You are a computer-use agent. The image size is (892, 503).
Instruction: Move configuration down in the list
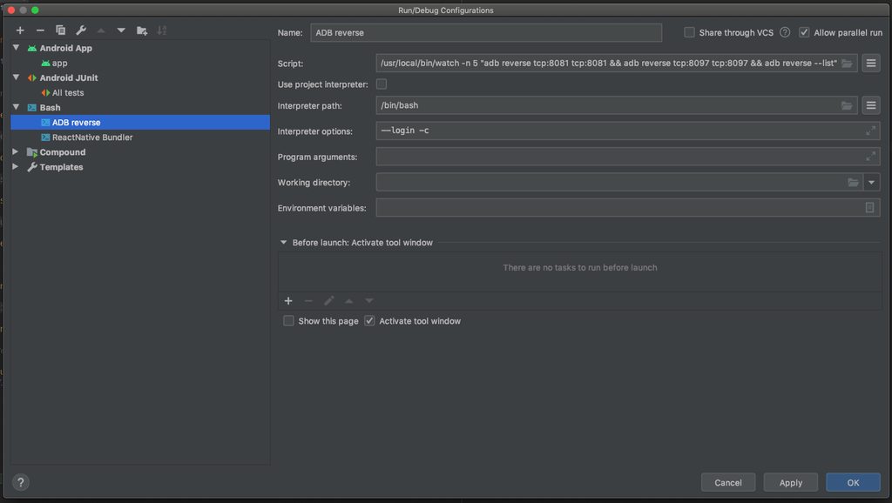pyautogui.click(x=121, y=30)
